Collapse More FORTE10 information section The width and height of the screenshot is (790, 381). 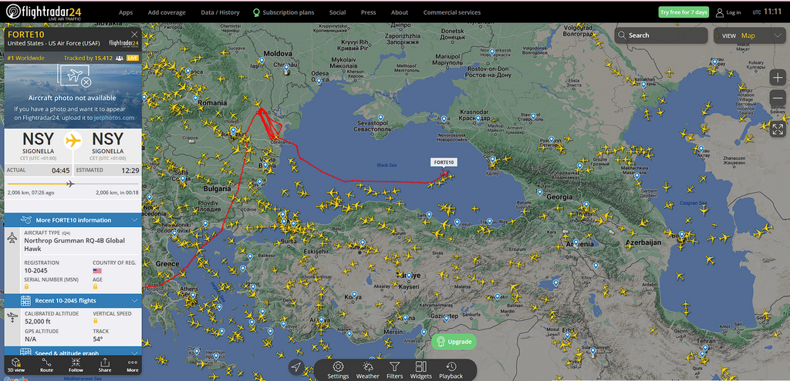click(x=73, y=220)
